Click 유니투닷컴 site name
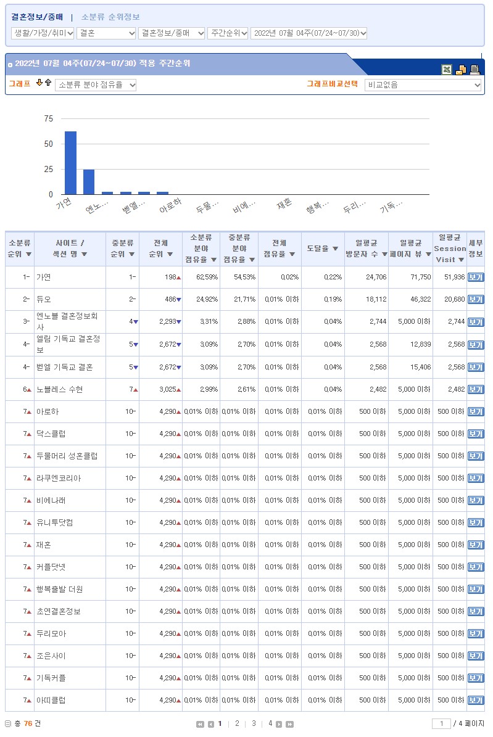493x737 pixels. [54, 522]
